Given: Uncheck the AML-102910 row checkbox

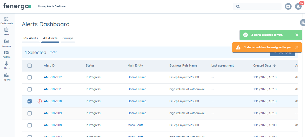Looking at the screenshot, I should (x=30, y=101).
